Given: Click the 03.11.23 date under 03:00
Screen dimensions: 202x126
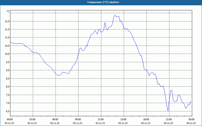Looking at the screenshot, I should point(32,123).
